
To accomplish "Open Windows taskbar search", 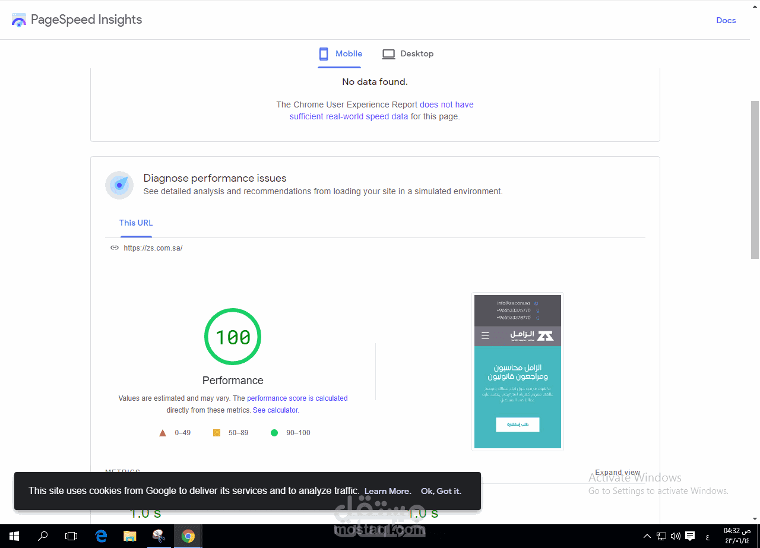I will 43,536.
